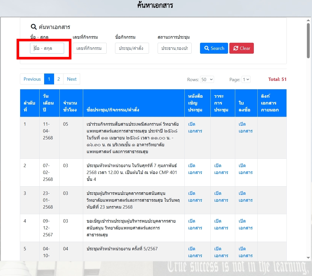Screen dimensions: 312x276
Task: Click the scrollbar down arrow
Action: click(x=308, y=258)
